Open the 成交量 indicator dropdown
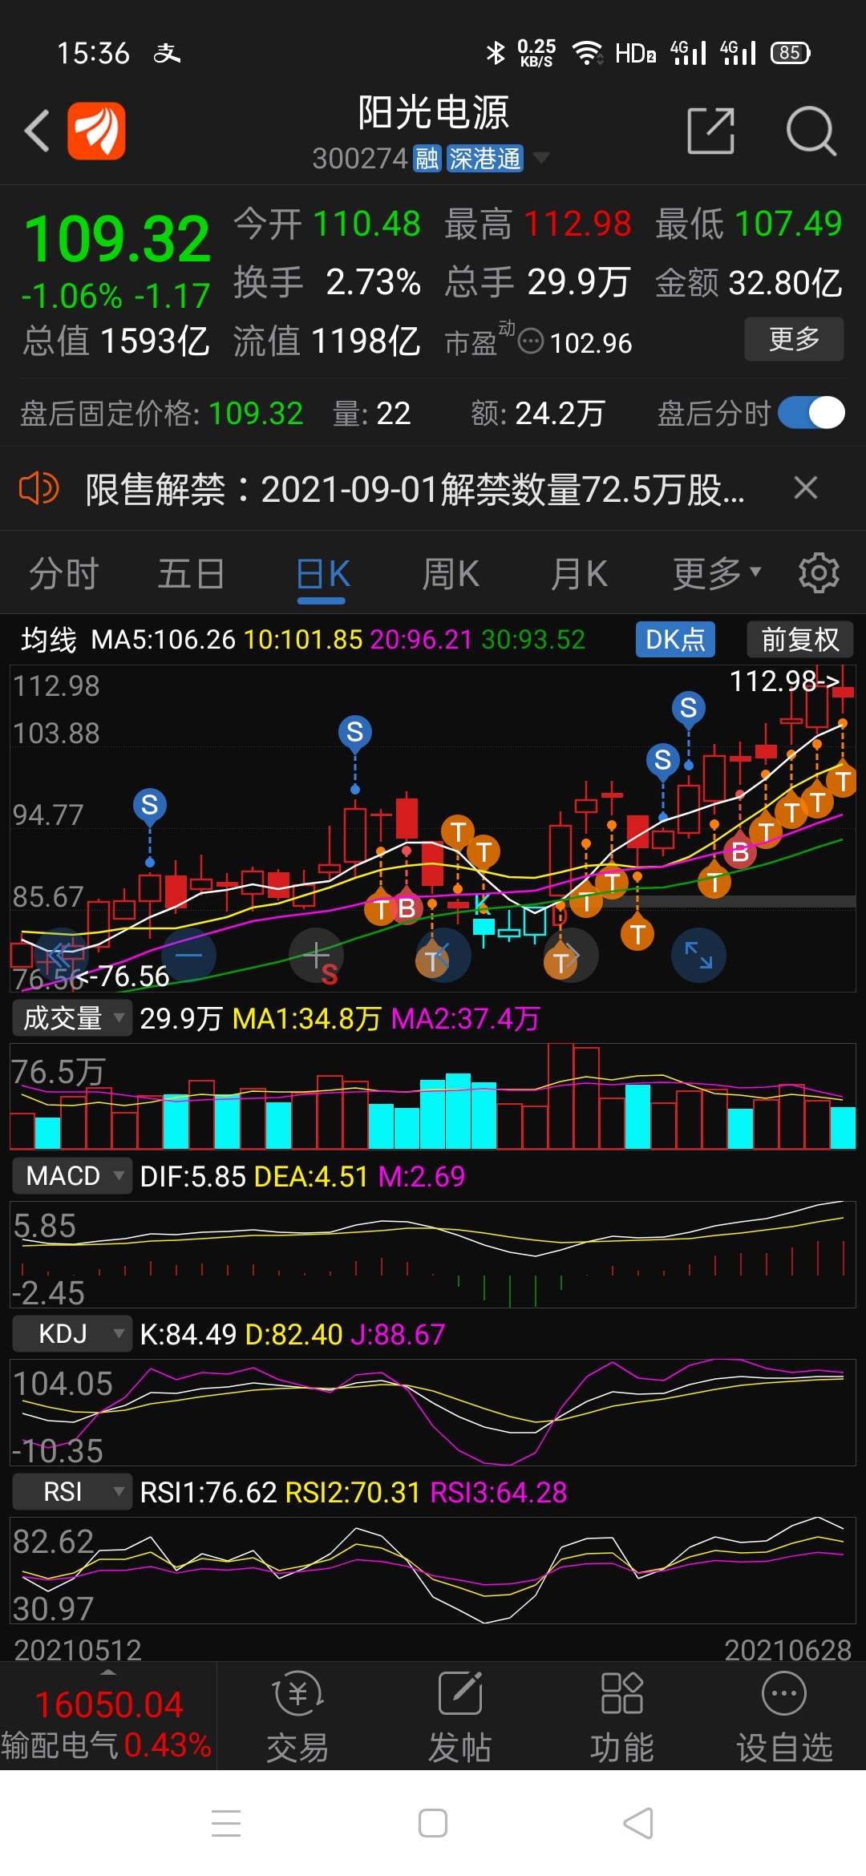866x1876 pixels. pos(72,1018)
